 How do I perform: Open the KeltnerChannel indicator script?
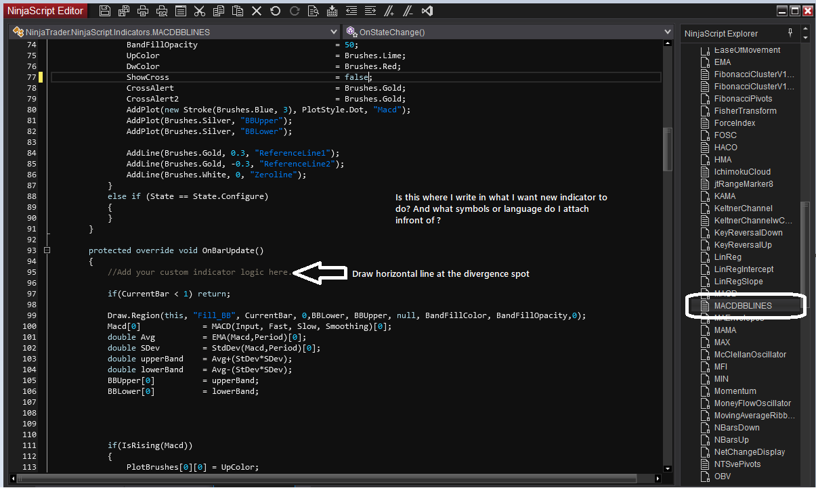[743, 208]
